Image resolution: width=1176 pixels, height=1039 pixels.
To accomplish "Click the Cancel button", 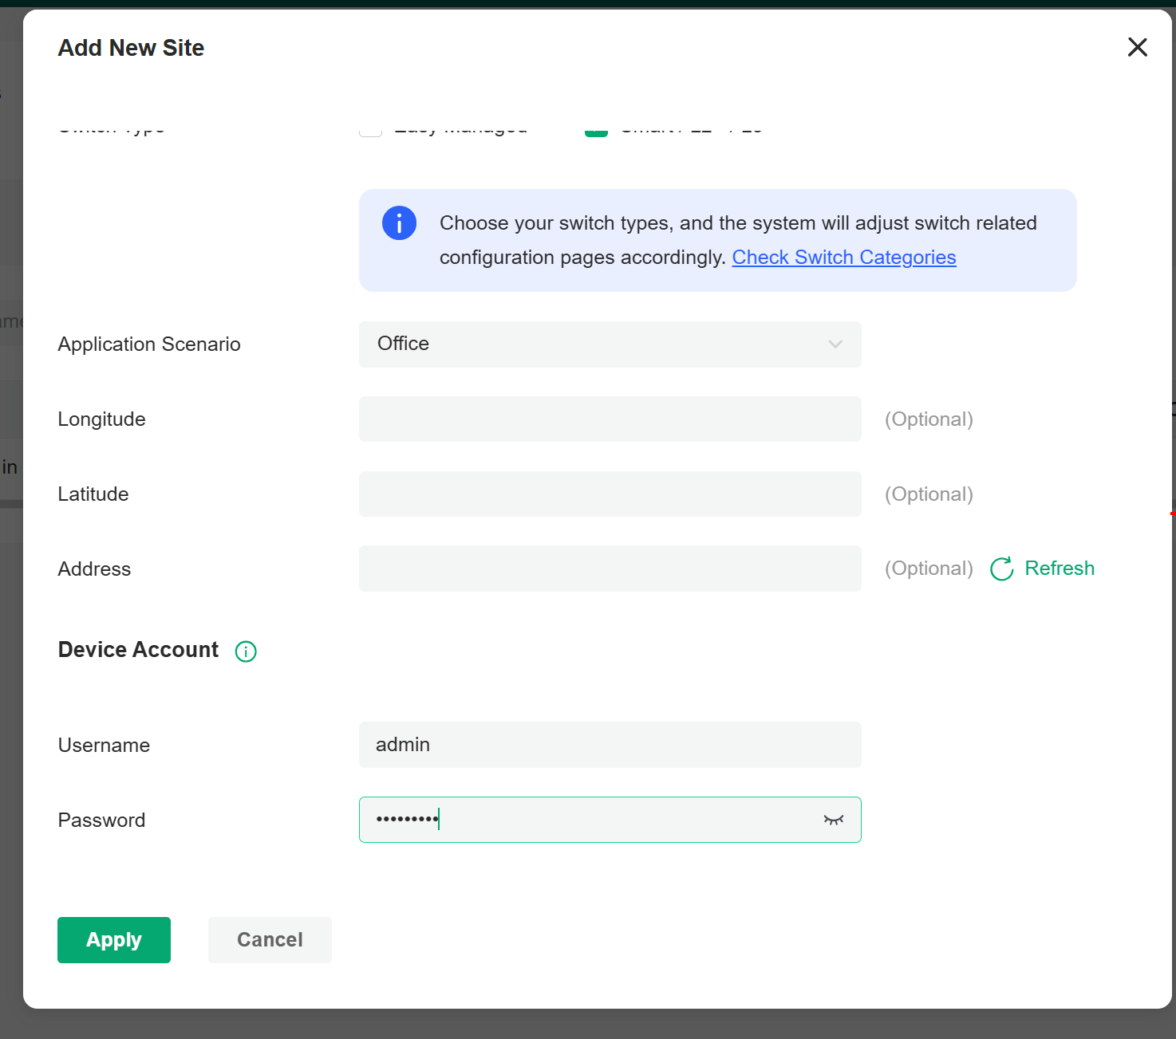I will 270,940.
